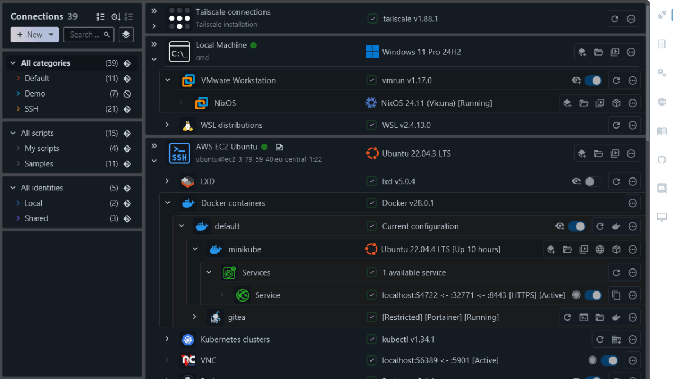Turn off the VMware Workstation toggle switch
Viewport: 674px width, 379px height.
(x=593, y=81)
